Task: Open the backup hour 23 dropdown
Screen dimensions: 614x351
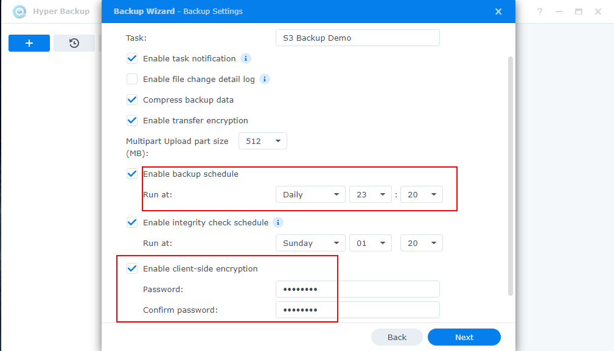Action: point(370,194)
